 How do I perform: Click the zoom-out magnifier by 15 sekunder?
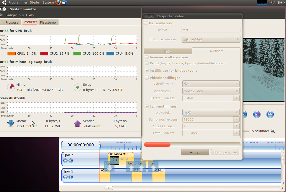coord(273,131)
